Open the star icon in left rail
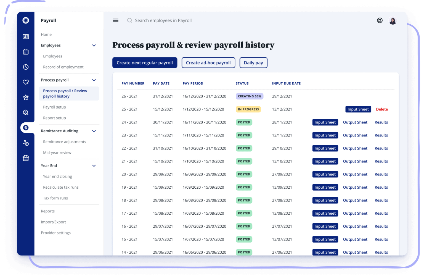This screenshot has height=279, width=424. click(26, 97)
